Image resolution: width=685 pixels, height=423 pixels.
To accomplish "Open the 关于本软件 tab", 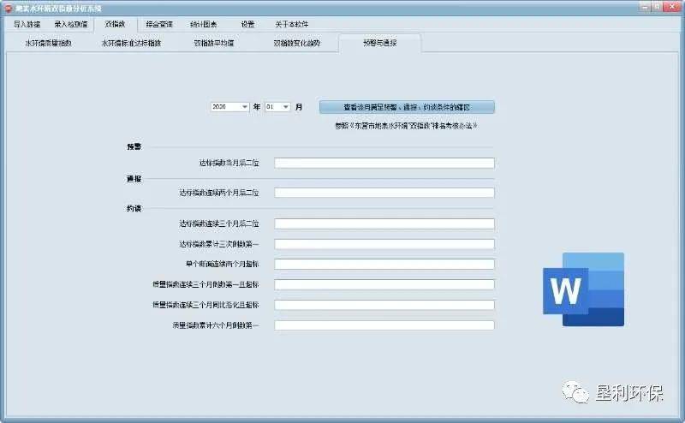I will 292,25.
